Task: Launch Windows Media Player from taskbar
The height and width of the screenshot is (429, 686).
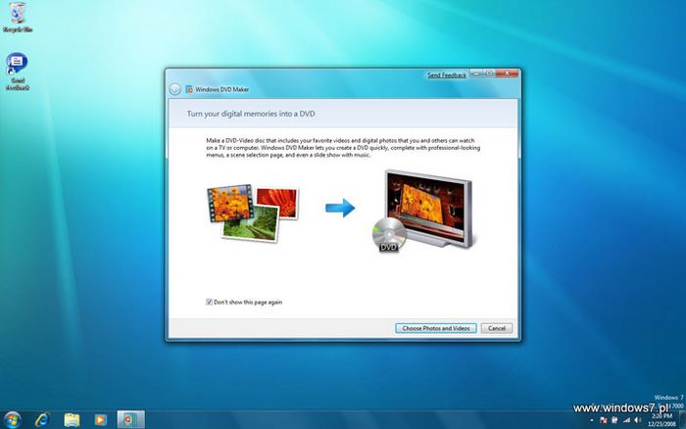Action: [x=101, y=420]
